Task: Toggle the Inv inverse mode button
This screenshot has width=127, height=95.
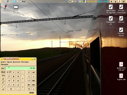Action: [x=3, y=68]
